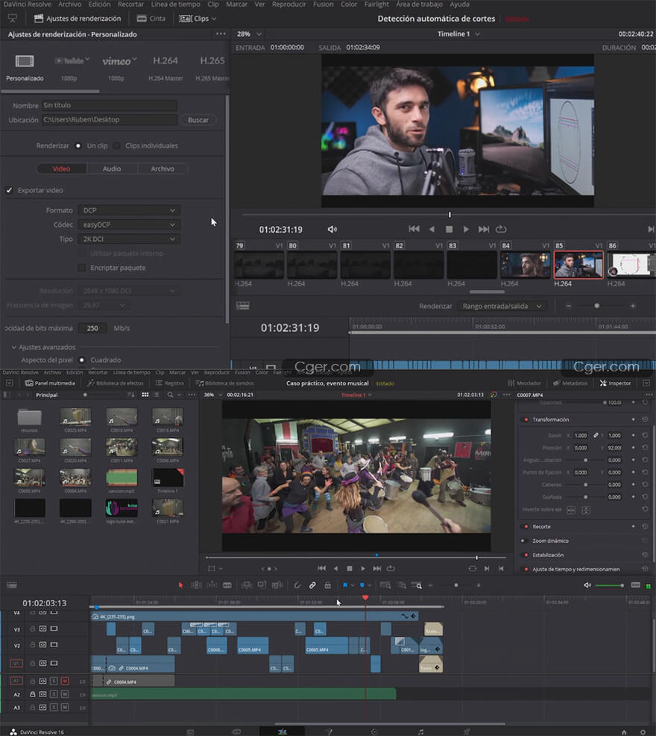Image resolution: width=656 pixels, height=736 pixels.
Task: Select the Clips individuales render option
Action: point(116,145)
